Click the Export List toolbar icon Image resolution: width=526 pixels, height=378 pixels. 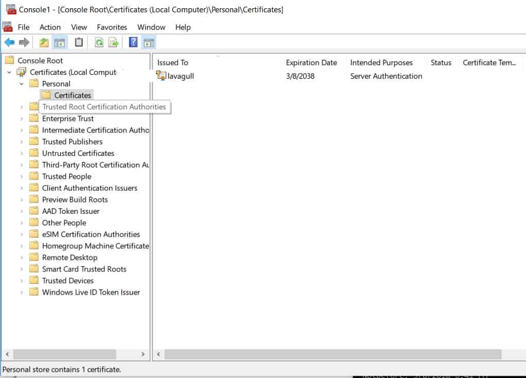click(113, 43)
